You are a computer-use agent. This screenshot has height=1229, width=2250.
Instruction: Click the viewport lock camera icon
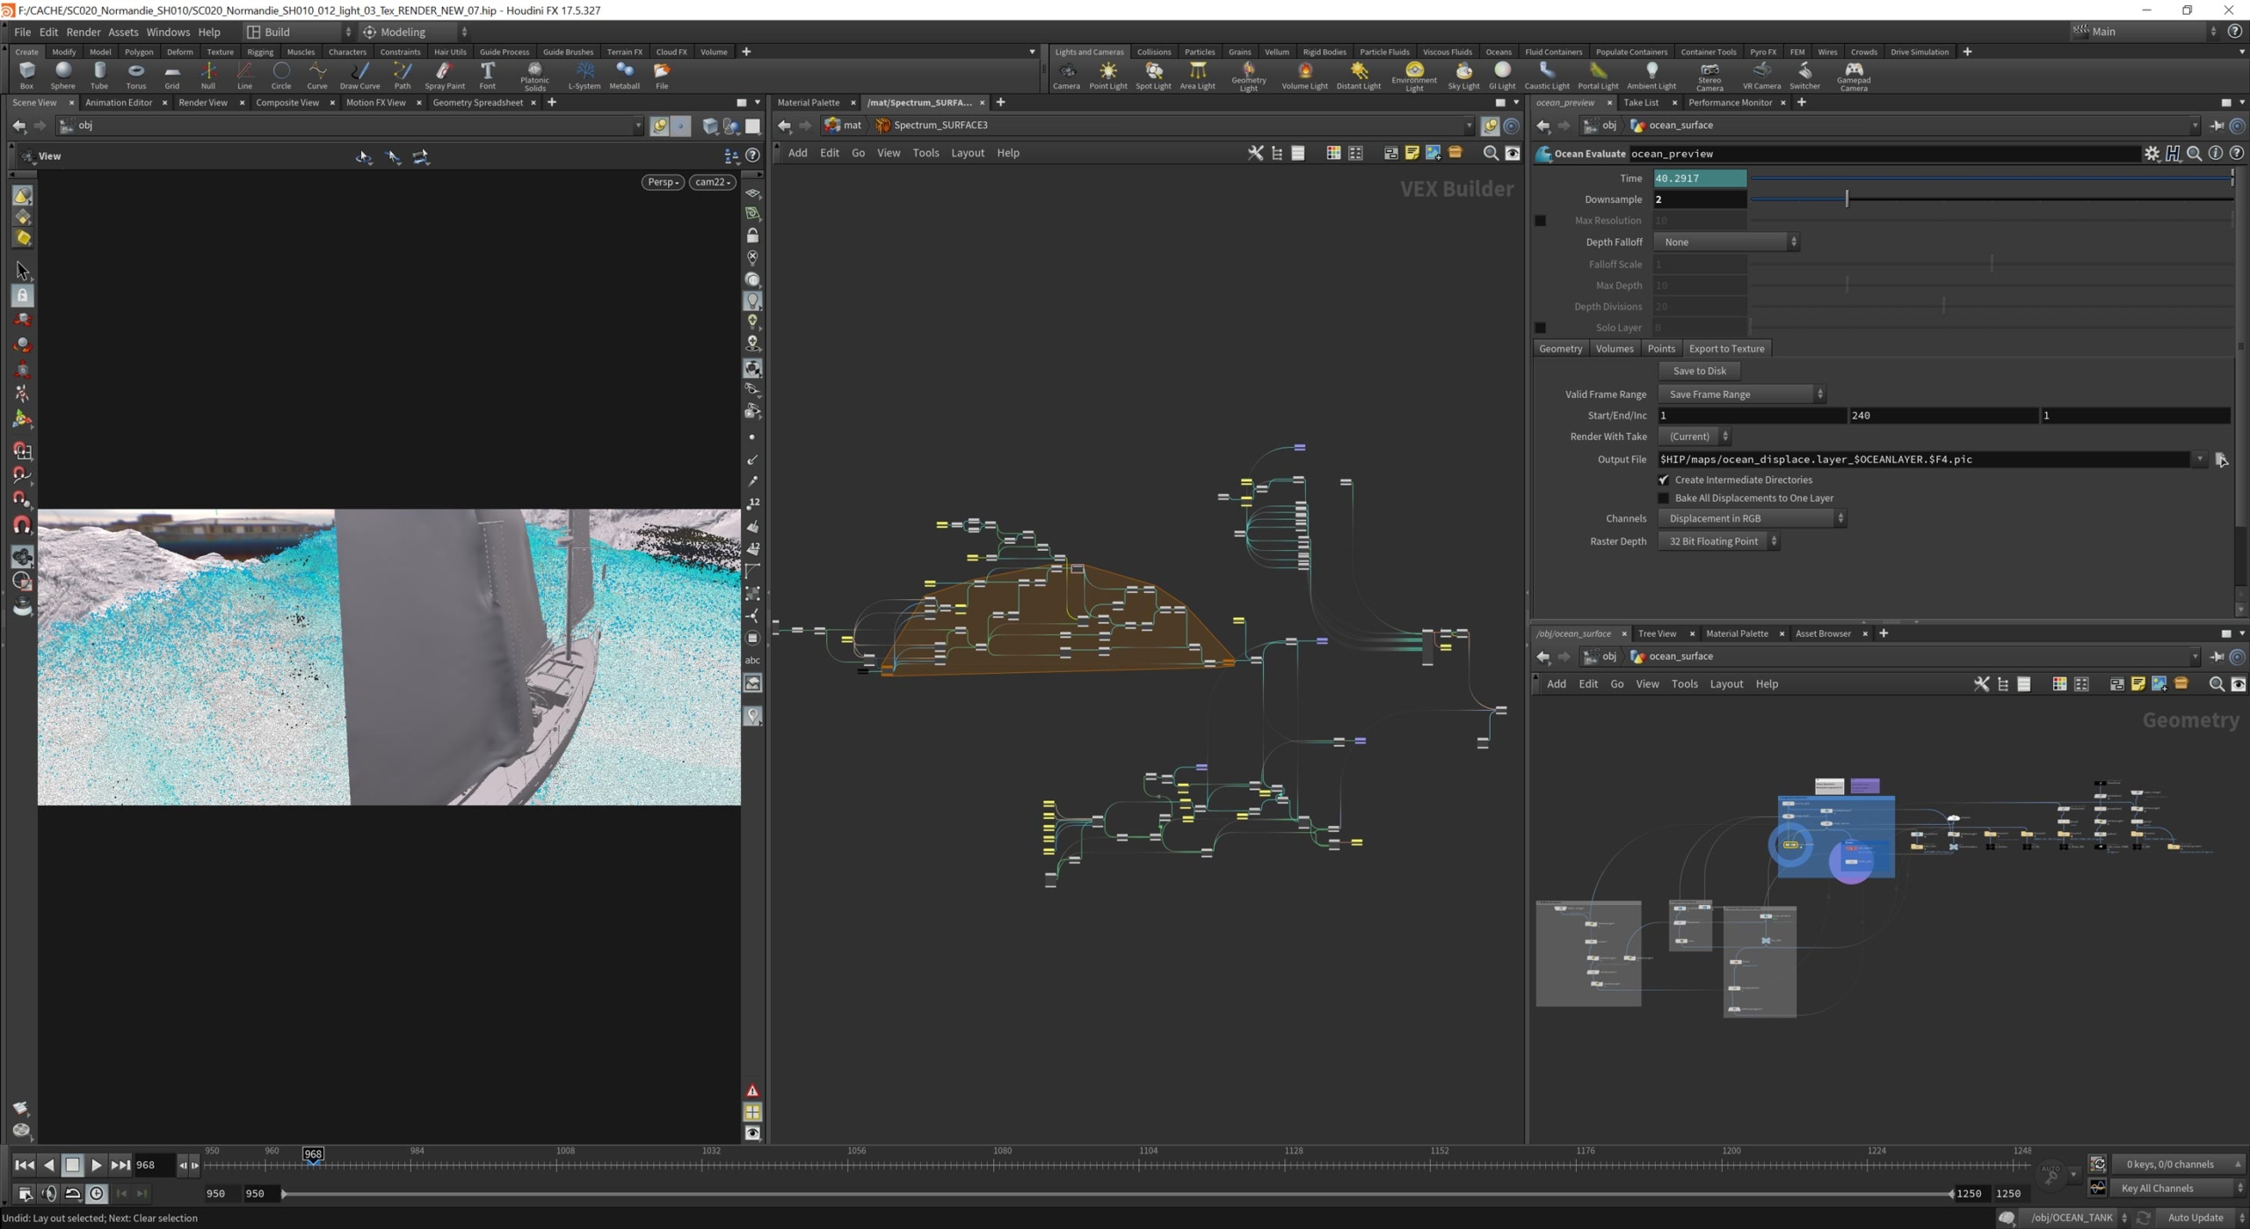click(752, 235)
